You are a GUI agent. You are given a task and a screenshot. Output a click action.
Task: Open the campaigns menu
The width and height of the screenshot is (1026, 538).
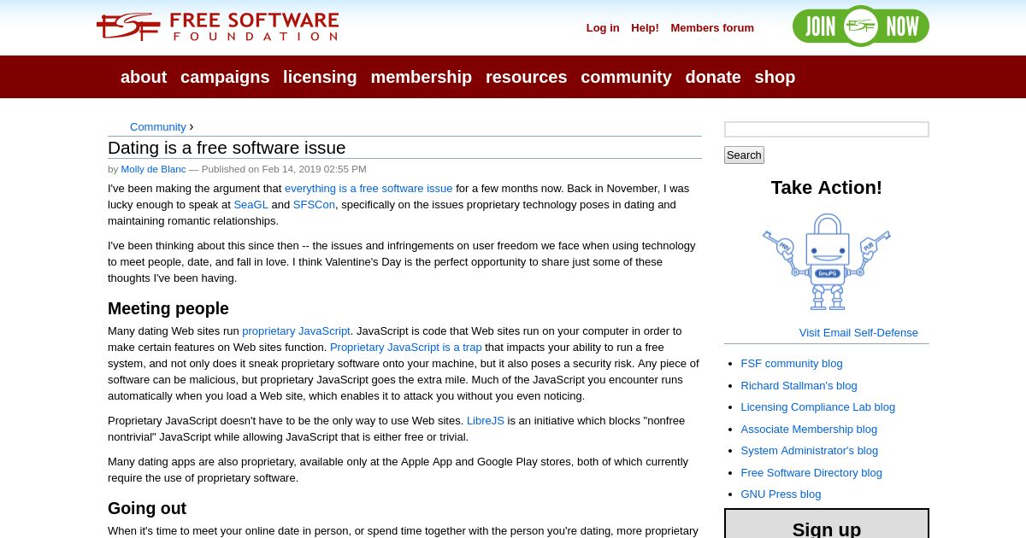click(x=225, y=77)
